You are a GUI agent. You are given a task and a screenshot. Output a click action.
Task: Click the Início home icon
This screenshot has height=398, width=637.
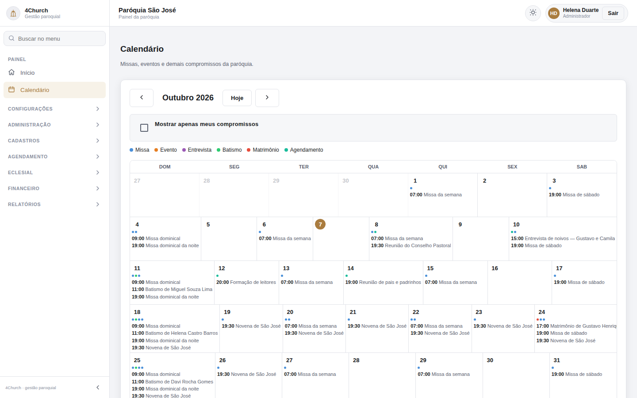[x=12, y=72]
